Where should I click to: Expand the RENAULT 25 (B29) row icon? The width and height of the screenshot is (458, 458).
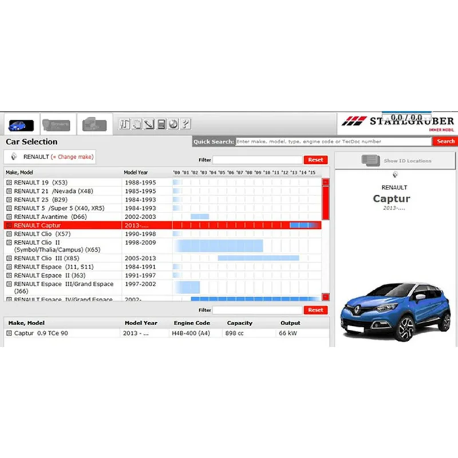coord(9,200)
